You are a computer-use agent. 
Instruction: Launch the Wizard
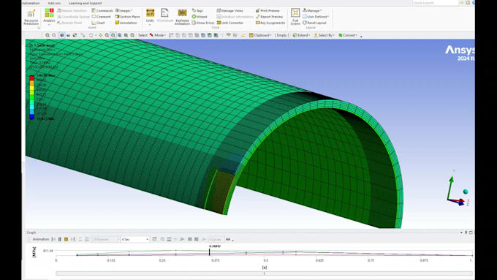tap(200, 17)
